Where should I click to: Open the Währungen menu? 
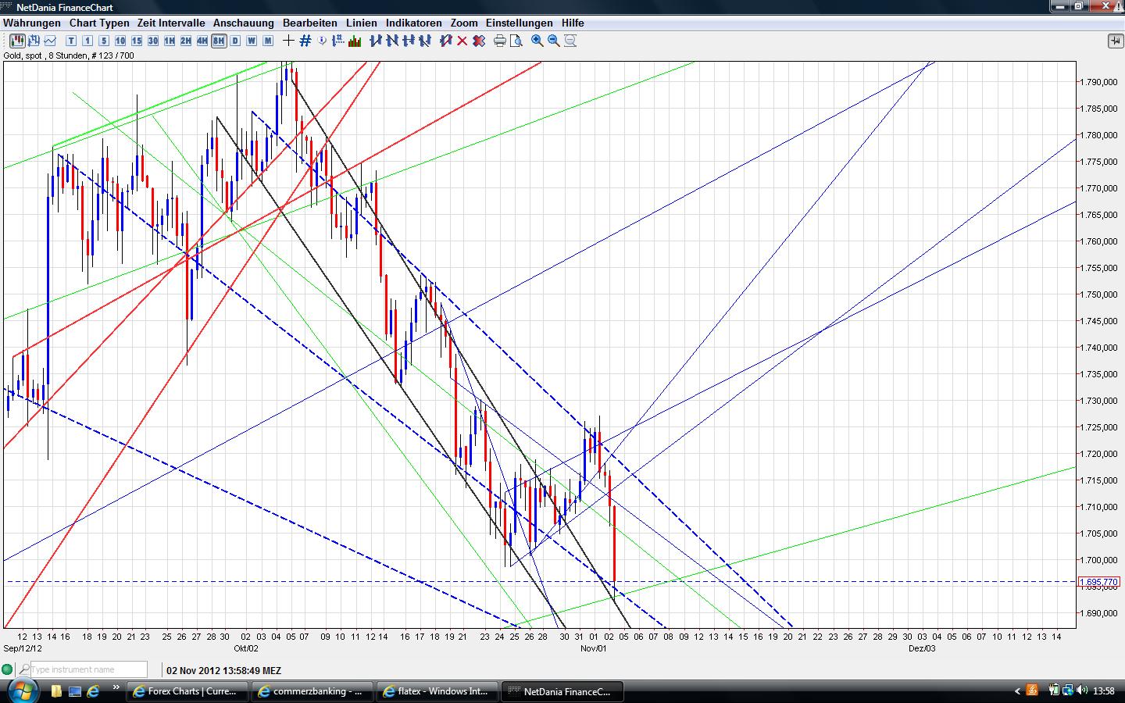tap(32, 23)
